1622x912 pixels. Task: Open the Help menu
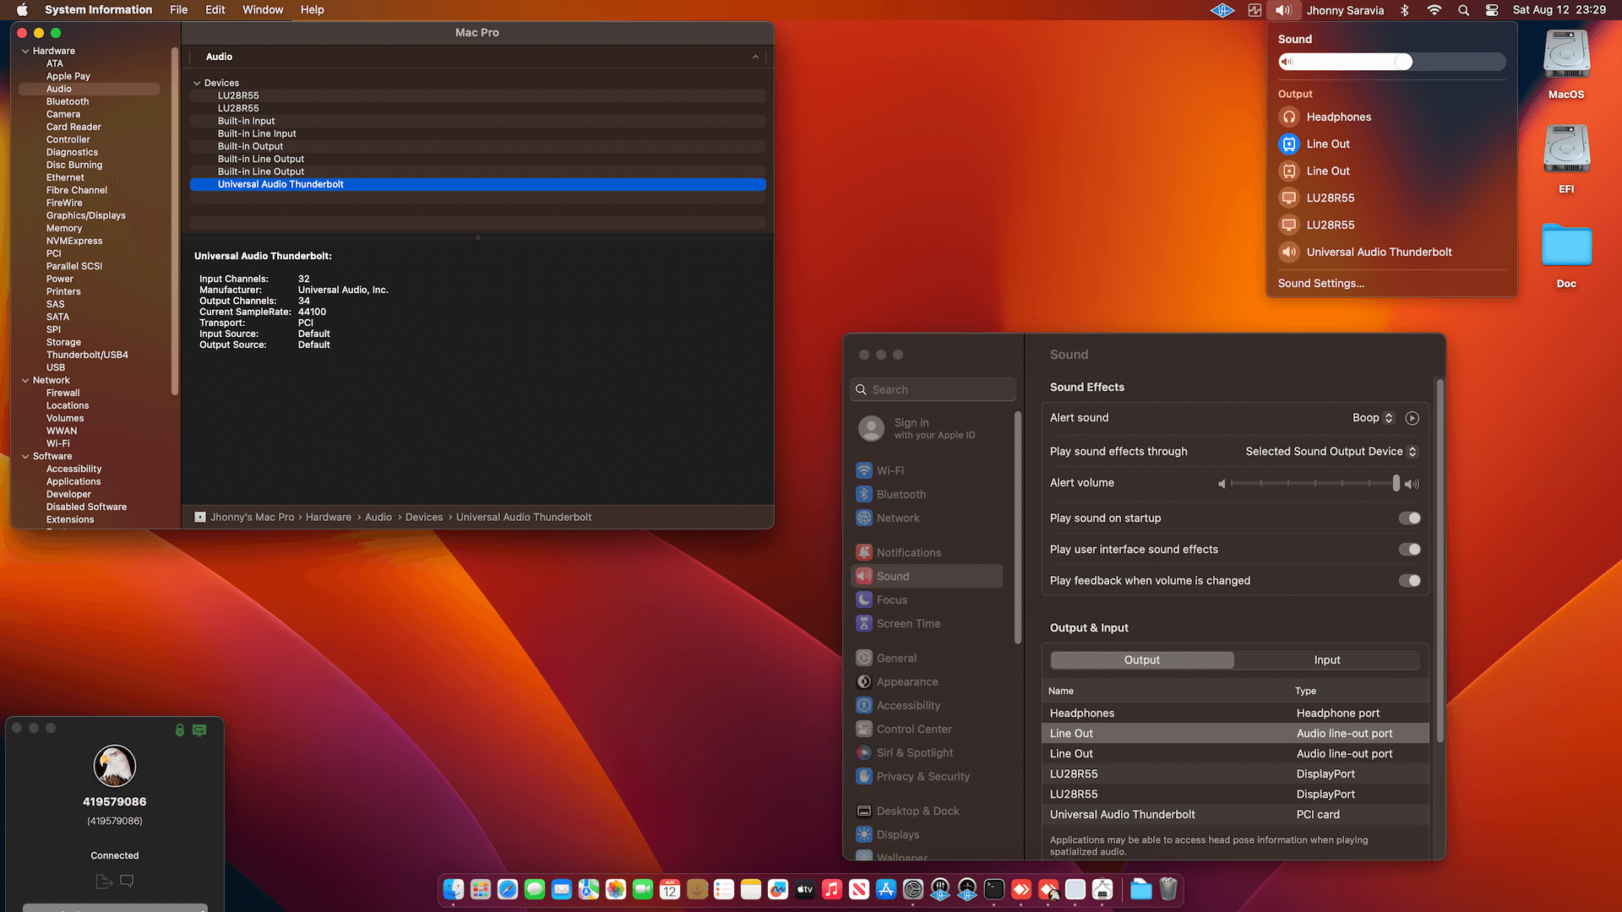click(x=312, y=10)
